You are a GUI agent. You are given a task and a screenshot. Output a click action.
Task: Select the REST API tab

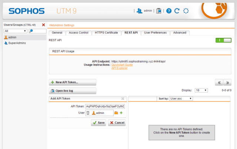coord(131,33)
